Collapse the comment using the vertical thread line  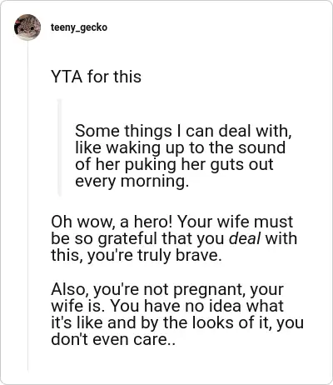click(x=27, y=206)
